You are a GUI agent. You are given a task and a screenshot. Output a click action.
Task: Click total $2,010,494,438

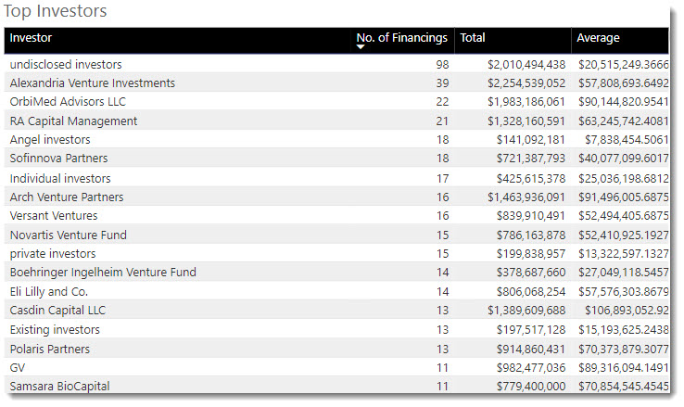526,65
